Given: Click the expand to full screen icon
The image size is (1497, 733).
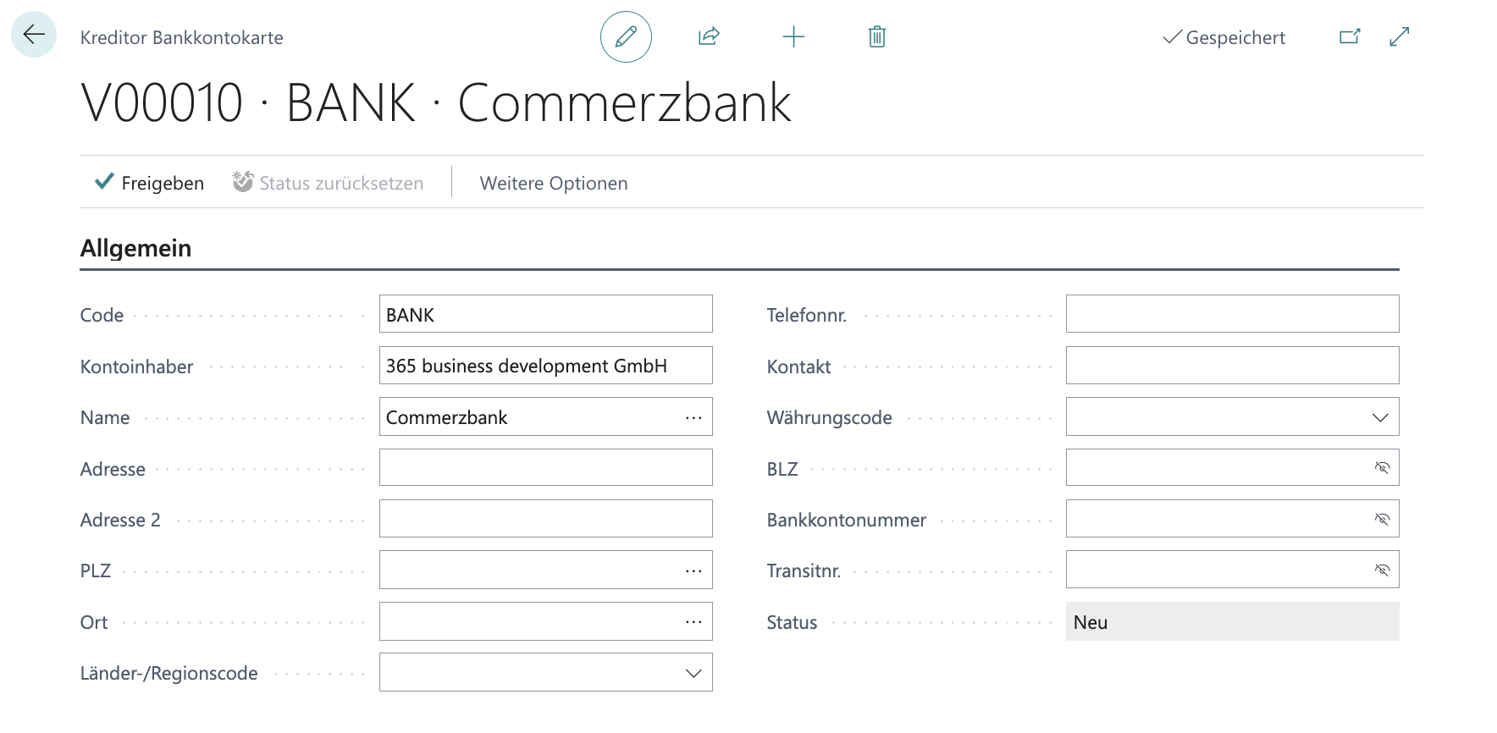Looking at the screenshot, I should click(1399, 36).
